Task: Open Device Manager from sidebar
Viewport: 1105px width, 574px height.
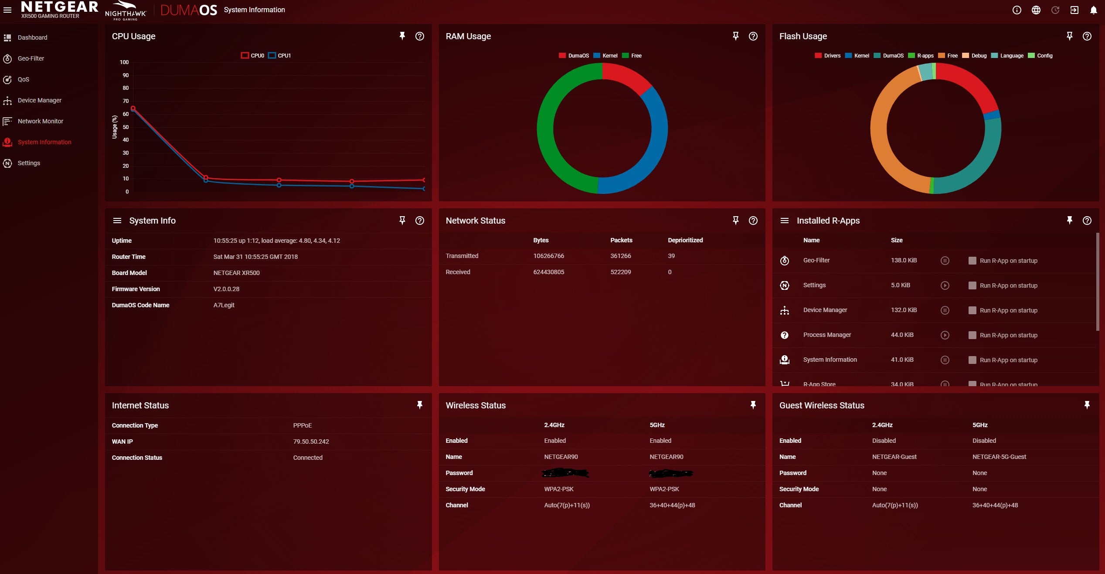Action: click(39, 100)
